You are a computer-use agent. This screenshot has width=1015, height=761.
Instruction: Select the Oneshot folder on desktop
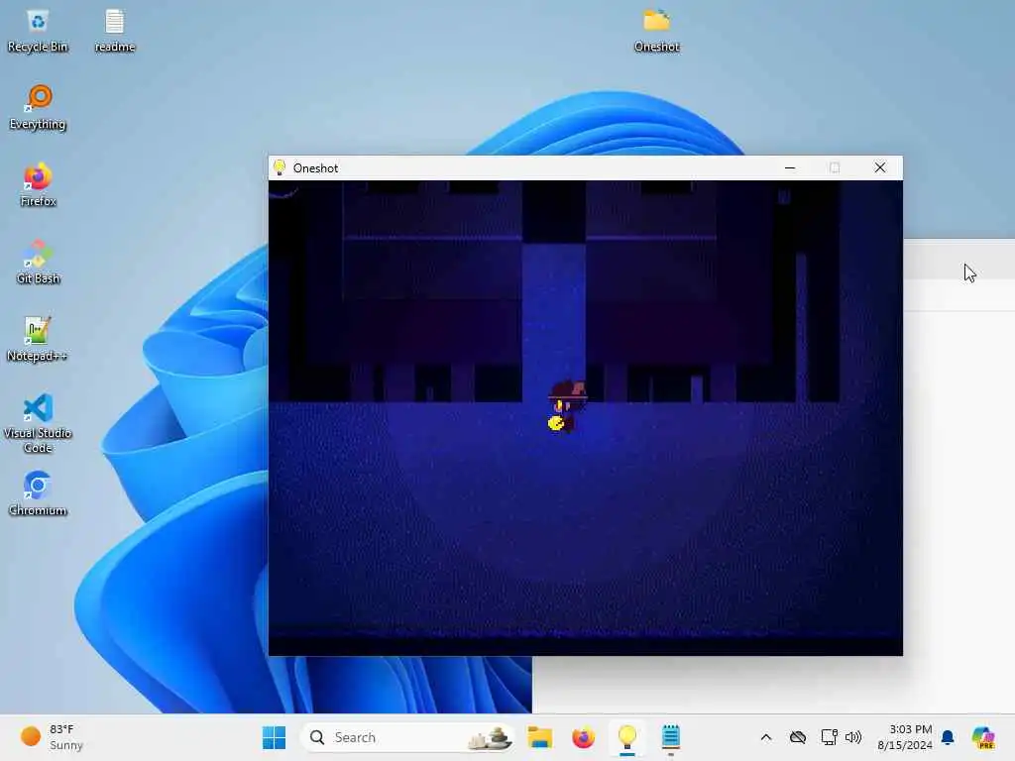(656, 31)
